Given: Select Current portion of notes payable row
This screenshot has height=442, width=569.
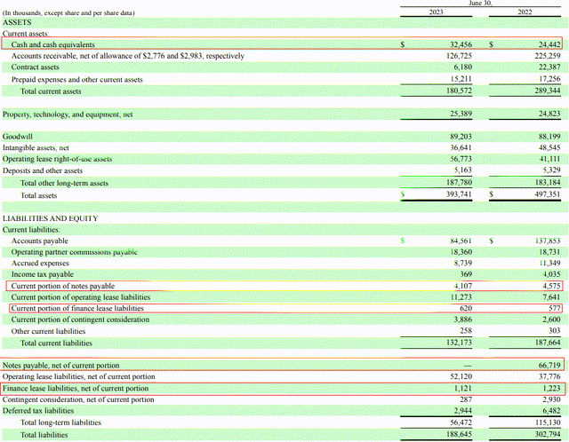Looking at the screenshot, I should tap(284, 286).
